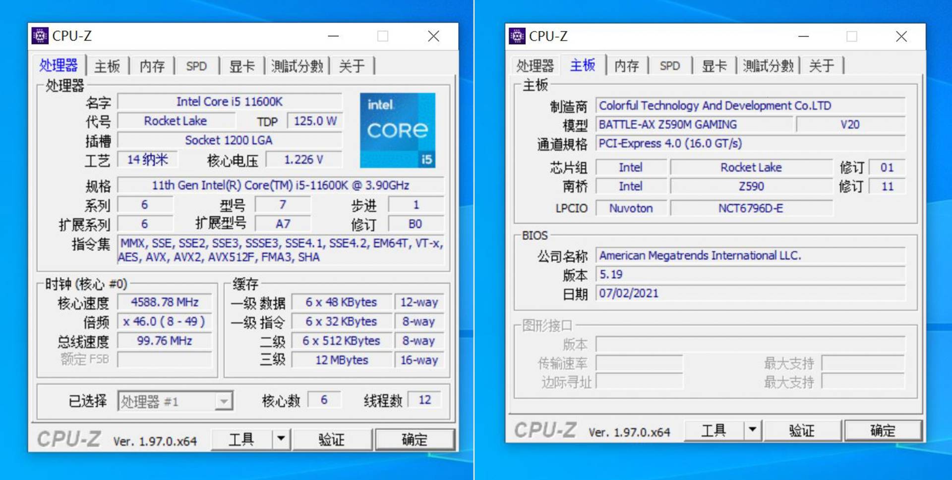This screenshot has width=952, height=480.
Task: Click 确定 button in right window
Action: [x=883, y=430]
